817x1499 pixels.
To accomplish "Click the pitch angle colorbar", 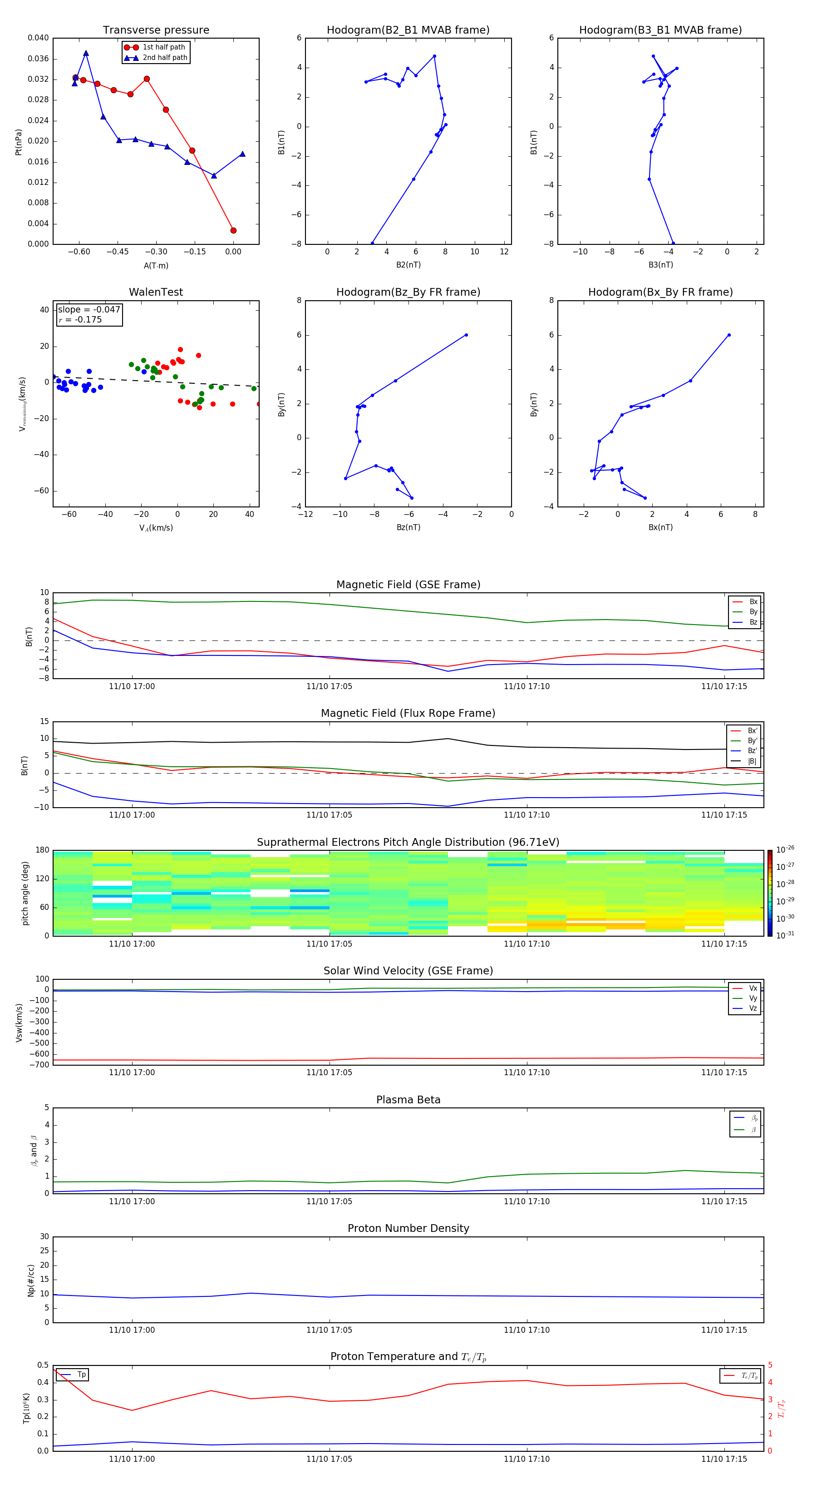I will (769, 893).
